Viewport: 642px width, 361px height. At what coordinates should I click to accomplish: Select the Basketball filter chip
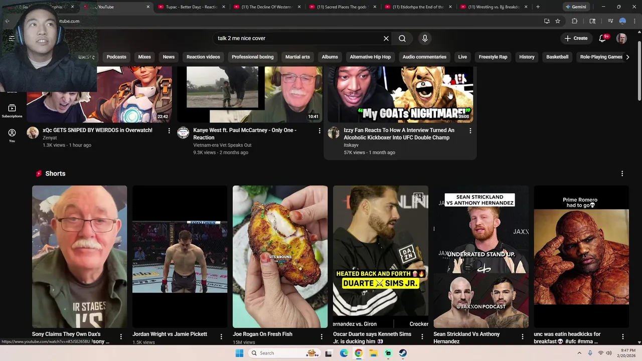(557, 57)
